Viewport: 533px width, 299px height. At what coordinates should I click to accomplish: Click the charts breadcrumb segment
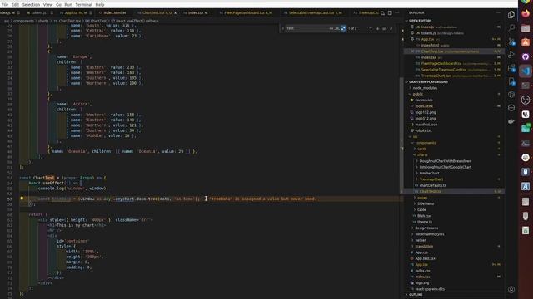43,21
